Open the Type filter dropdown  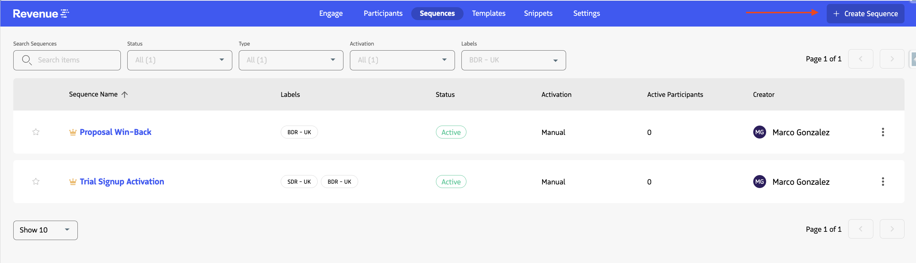(x=291, y=60)
